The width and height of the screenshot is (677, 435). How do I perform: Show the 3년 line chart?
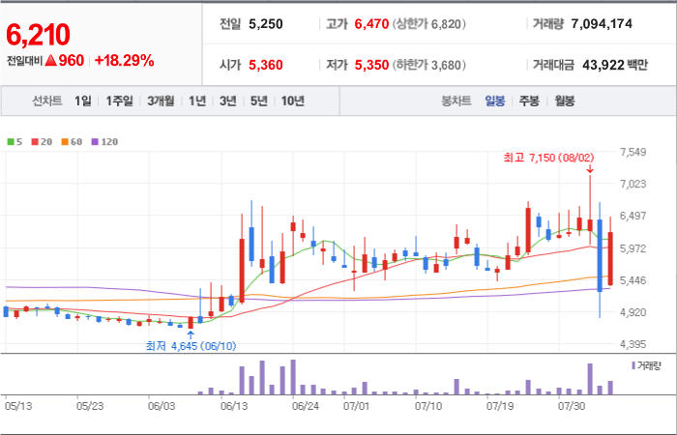pyautogui.click(x=227, y=101)
